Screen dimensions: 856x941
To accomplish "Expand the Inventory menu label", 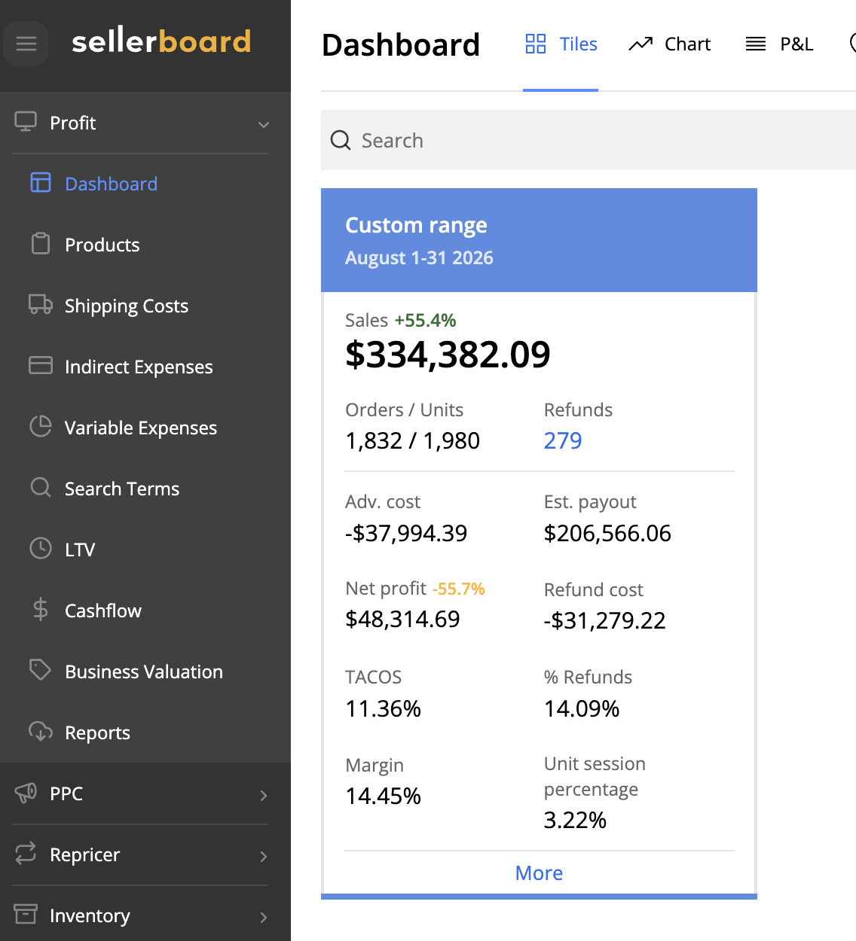I will (x=90, y=915).
